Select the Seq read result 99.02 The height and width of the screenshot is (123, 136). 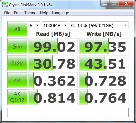(x=53, y=46)
